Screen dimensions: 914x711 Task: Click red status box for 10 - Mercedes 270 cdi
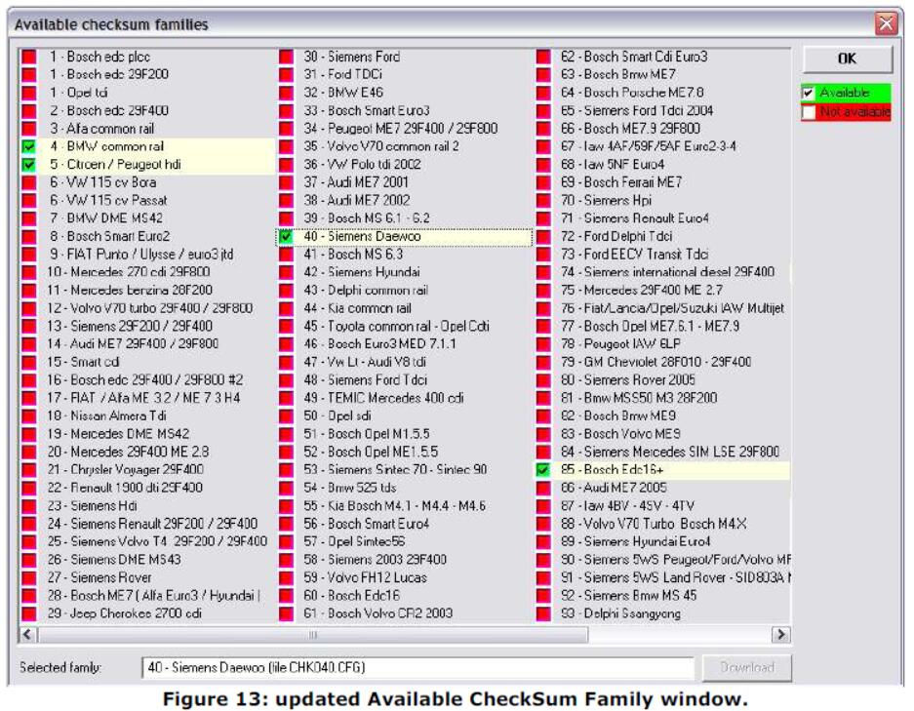click(28, 272)
